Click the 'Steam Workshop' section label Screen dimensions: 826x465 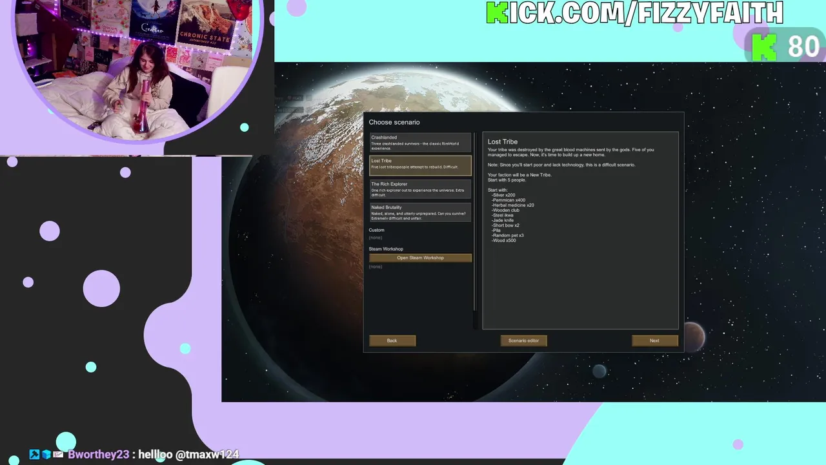(x=386, y=249)
